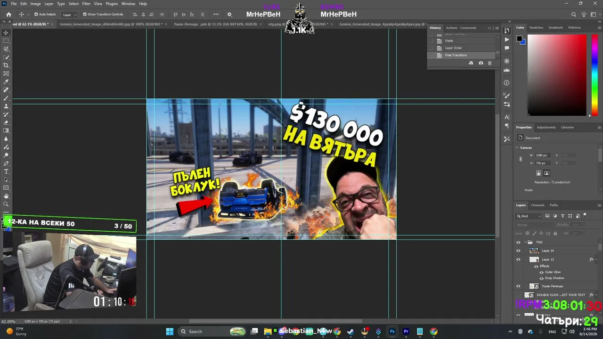The image size is (603, 339).
Task: Collapse the Canvas properties section
Action: tap(517, 148)
